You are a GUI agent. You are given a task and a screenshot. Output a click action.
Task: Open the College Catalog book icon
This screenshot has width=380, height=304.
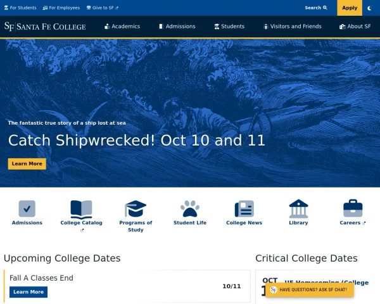[x=81, y=210]
